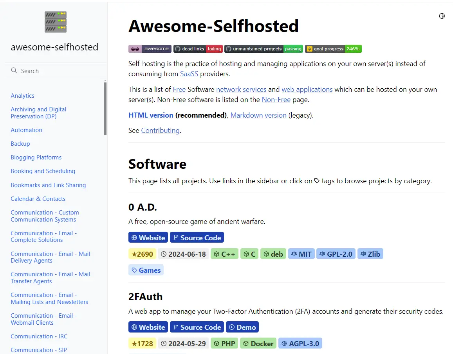
Task: Select Bookmarks and Link Sharing category
Action: pyautogui.click(x=48, y=185)
